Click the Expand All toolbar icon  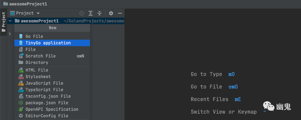91,13
